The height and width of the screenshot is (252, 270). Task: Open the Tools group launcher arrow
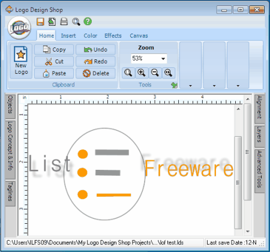click(x=174, y=85)
